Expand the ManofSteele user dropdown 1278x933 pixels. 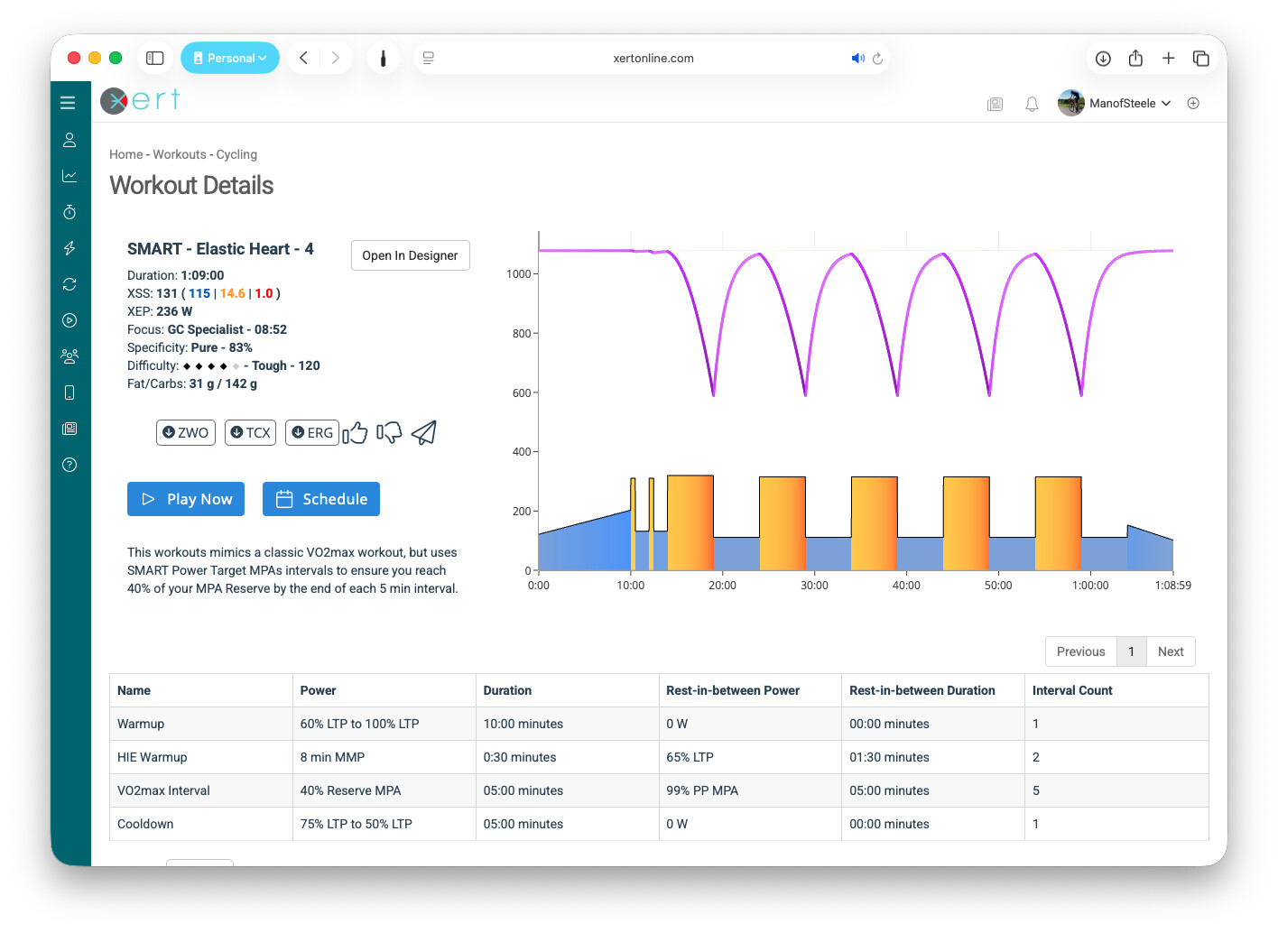(1128, 104)
